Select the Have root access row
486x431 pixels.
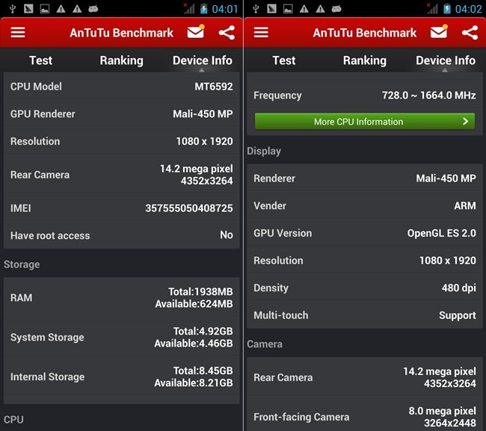(x=121, y=235)
